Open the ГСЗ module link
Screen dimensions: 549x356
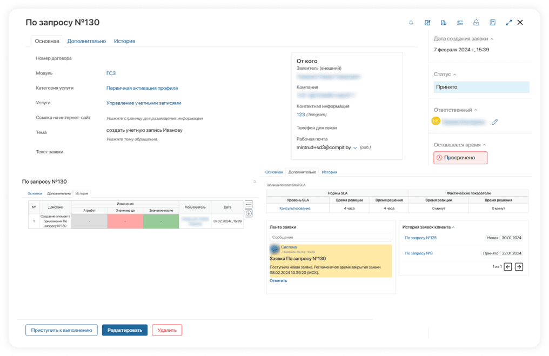111,73
